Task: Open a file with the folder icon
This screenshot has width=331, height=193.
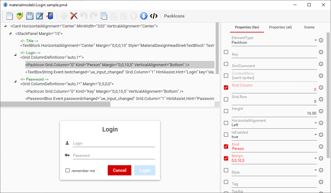Action: [x=20, y=16]
